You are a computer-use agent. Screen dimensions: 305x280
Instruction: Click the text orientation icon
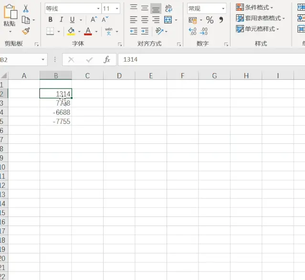point(159,31)
